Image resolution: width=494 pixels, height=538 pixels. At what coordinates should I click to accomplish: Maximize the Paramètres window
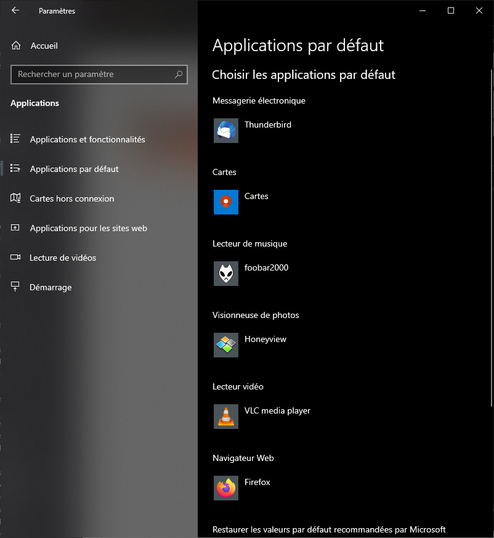451,10
